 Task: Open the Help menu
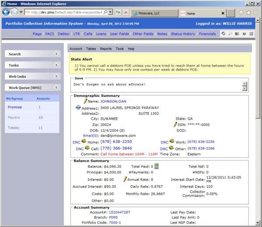coord(131,49)
